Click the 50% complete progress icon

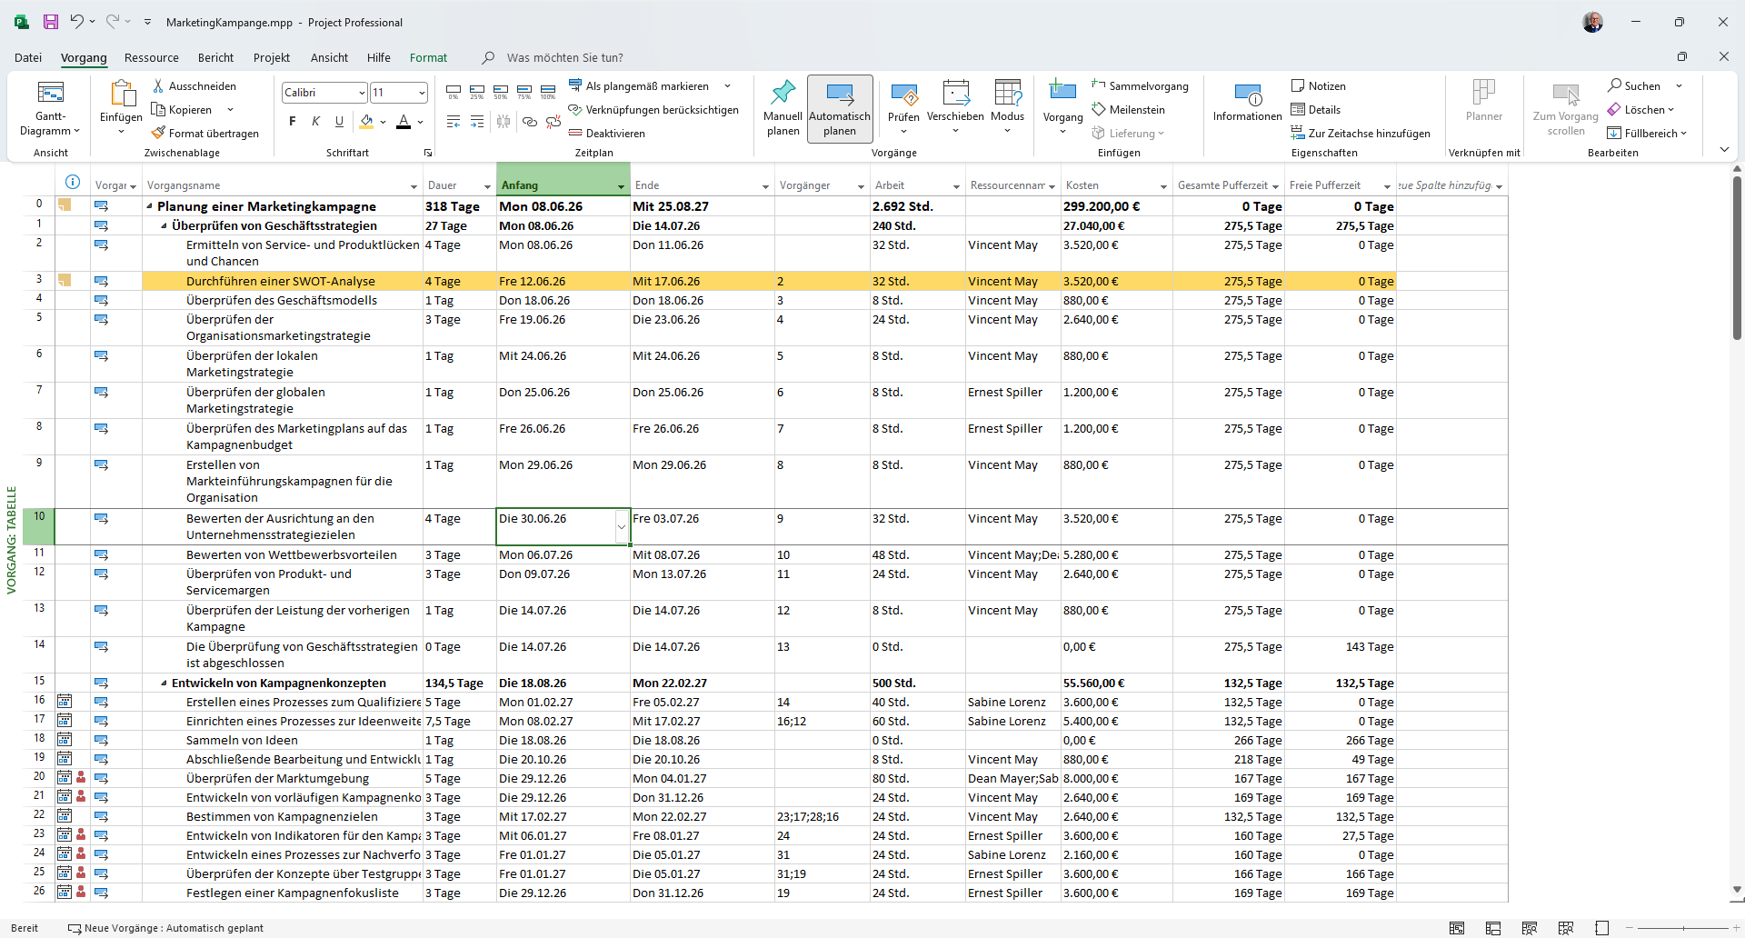tap(501, 92)
